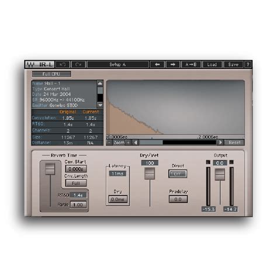The height and width of the screenshot is (277, 277).
Task: Click the Distance original value 13m
Action: click(68, 143)
